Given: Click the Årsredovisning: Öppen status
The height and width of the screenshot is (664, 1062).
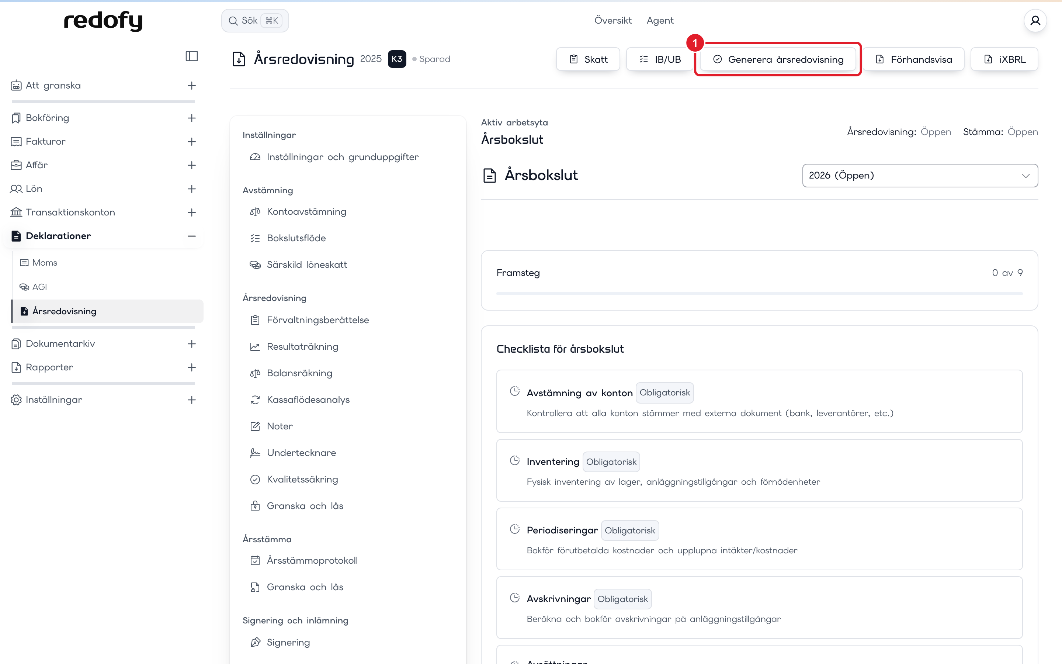Looking at the screenshot, I should click(899, 132).
